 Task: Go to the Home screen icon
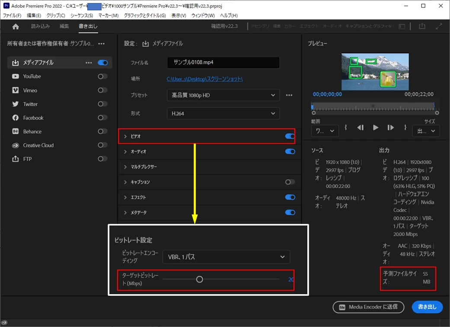tap(16, 26)
